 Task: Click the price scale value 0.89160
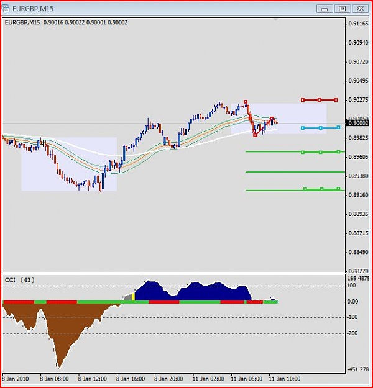[x=358, y=195]
